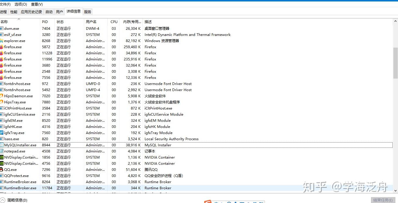Click the HipsDaemon.exe Huorong icon

point(1,96)
